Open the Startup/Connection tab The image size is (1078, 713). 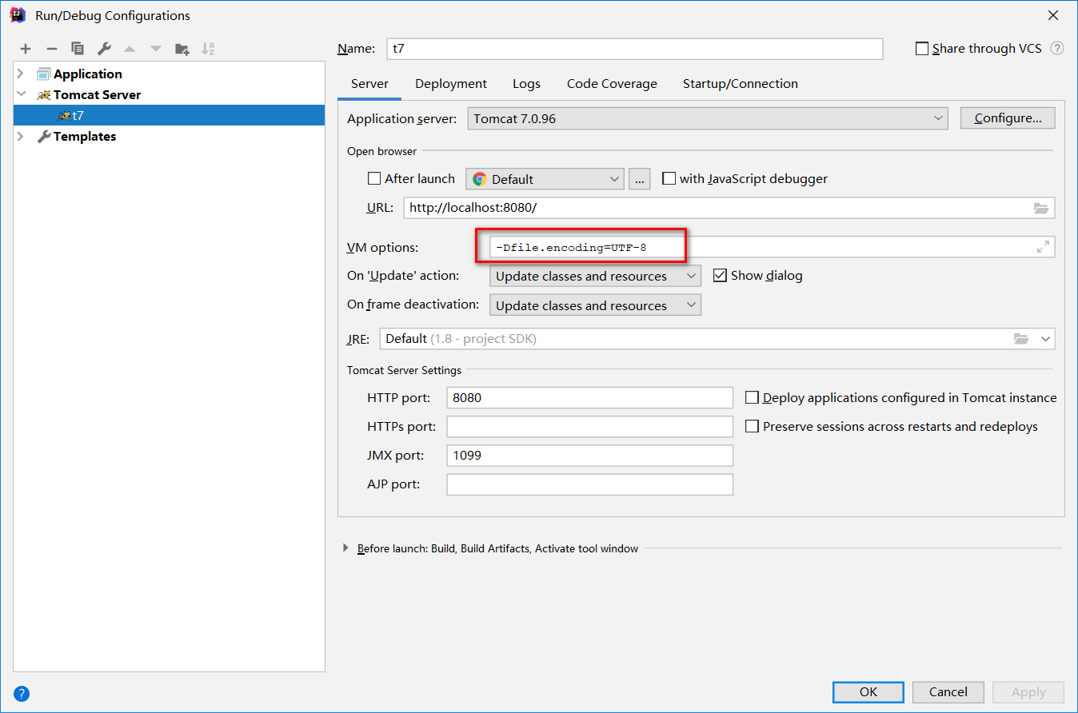point(740,84)
